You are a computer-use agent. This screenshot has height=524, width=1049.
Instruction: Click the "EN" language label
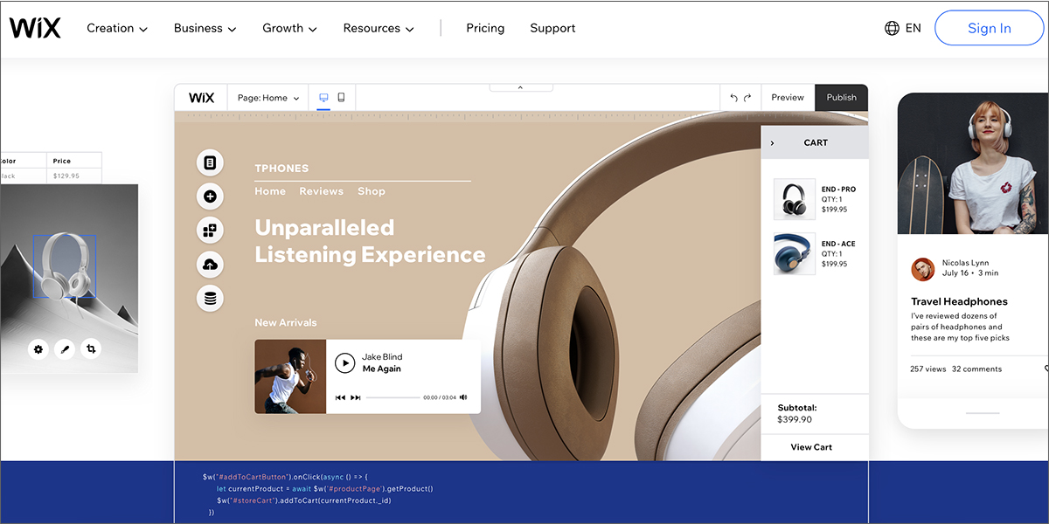[914, 28]
